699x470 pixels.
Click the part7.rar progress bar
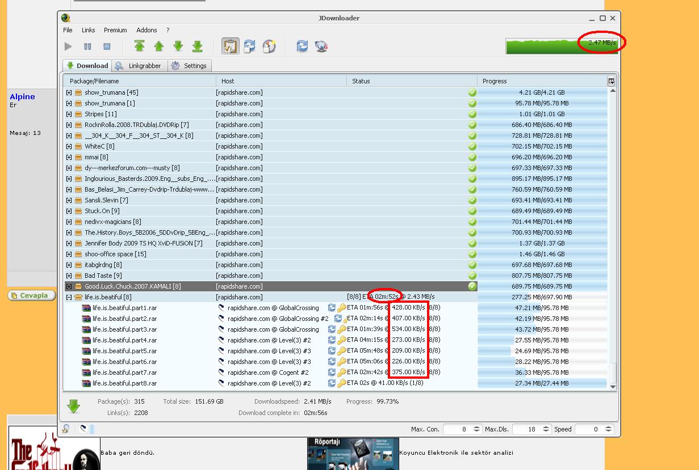[x=542, y=372]
